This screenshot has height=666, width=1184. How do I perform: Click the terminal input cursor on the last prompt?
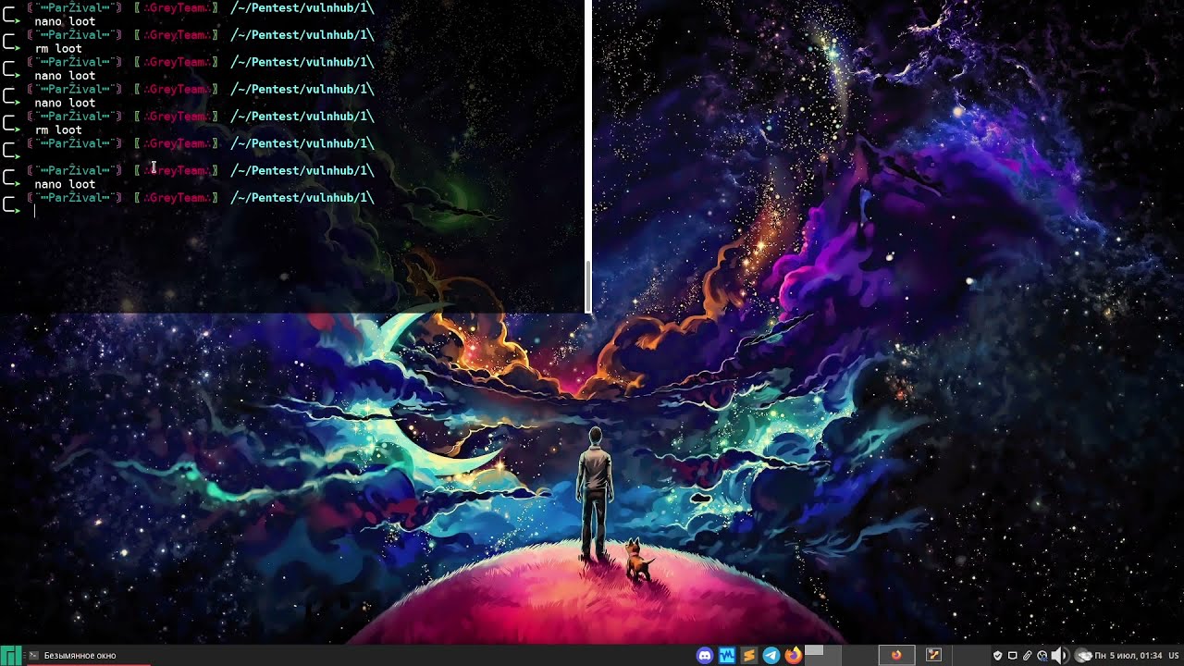click(x=35, y=211)
